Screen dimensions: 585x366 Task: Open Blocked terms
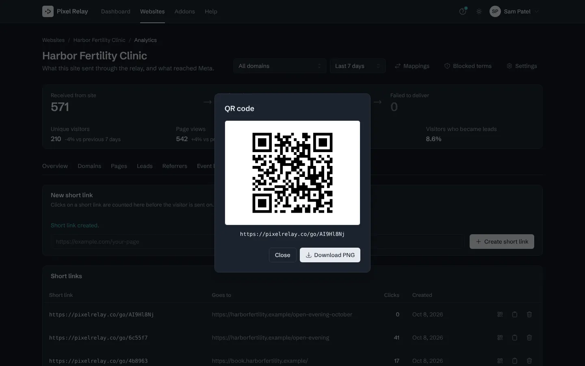click(x=468, y=66)
